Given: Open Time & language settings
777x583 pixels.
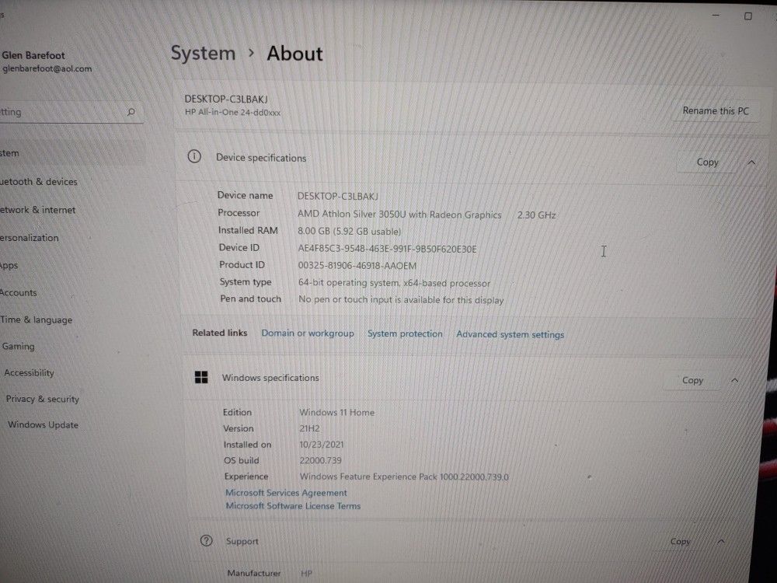Looking at the screenshot, I should point(37,319).
